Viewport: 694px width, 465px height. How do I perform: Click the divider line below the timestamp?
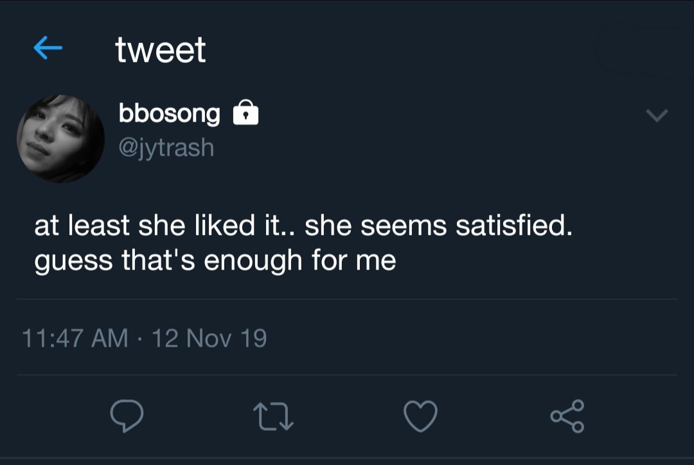point(347,374)
